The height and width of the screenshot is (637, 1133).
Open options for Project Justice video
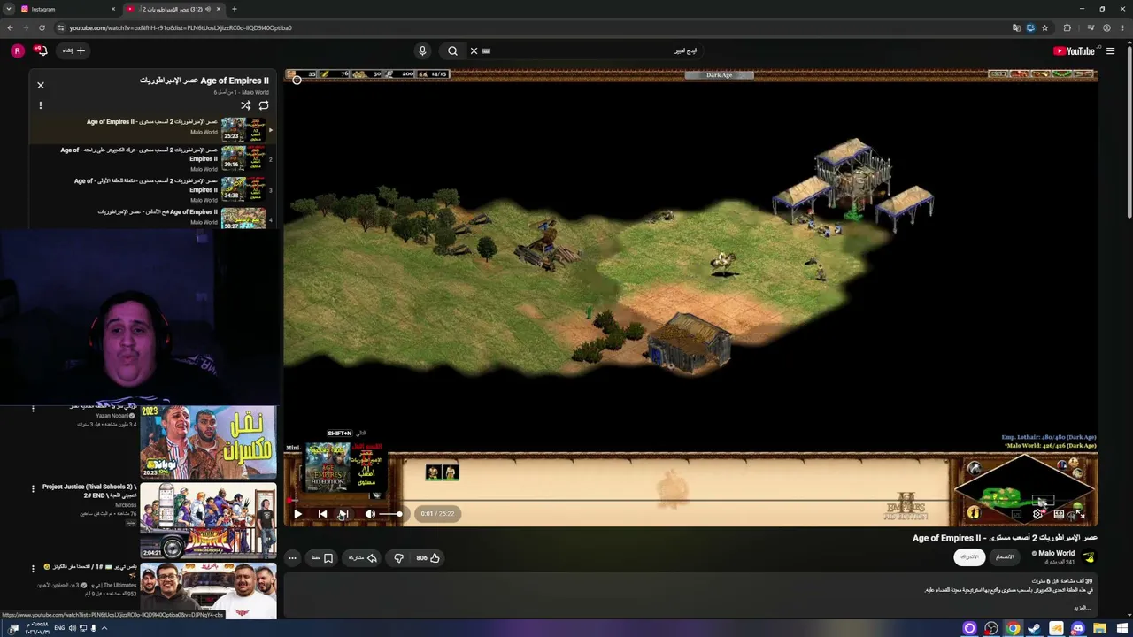[33, 488]
